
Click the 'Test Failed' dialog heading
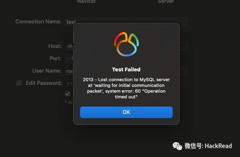[126, 70]
